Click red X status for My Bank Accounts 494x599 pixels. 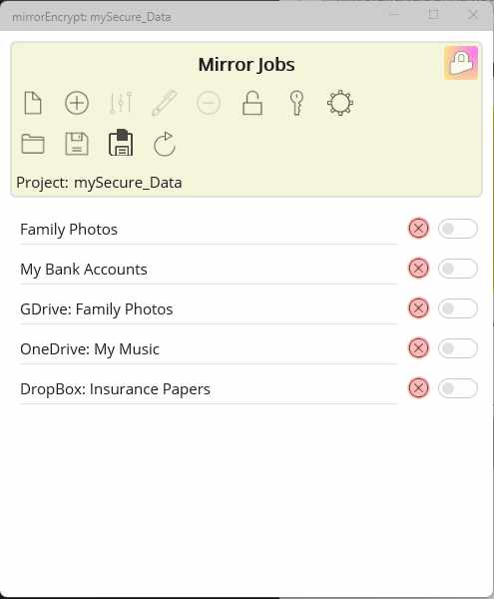418,269
